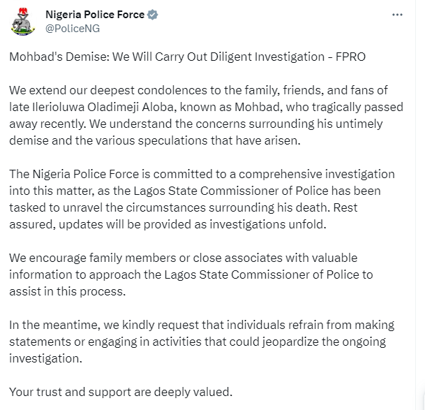Click the blue verified badge beside the name
The height and width of the screenshot is (410, 425).
coord(153,15)
